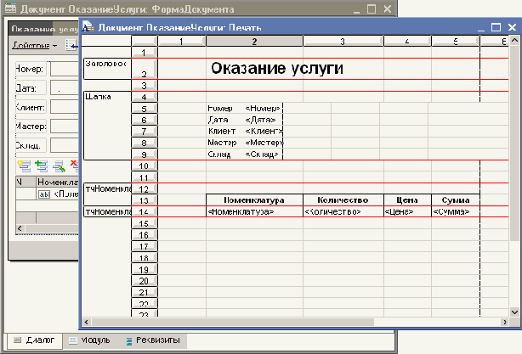Click the Оказание услуги title cell
This screenshot has width=522, height=354.
[276, 69]
